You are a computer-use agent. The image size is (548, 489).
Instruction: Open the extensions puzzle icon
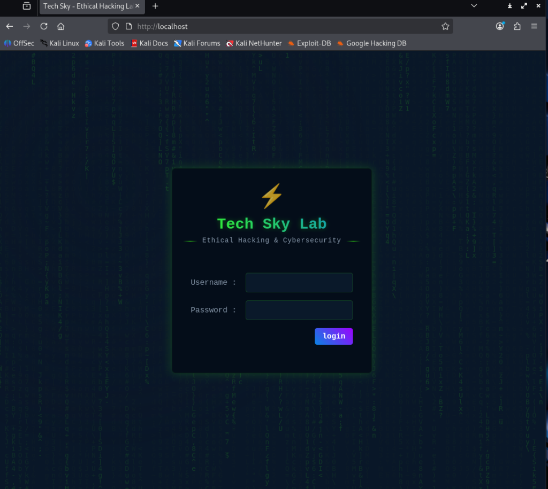click(x=517, y=26)
